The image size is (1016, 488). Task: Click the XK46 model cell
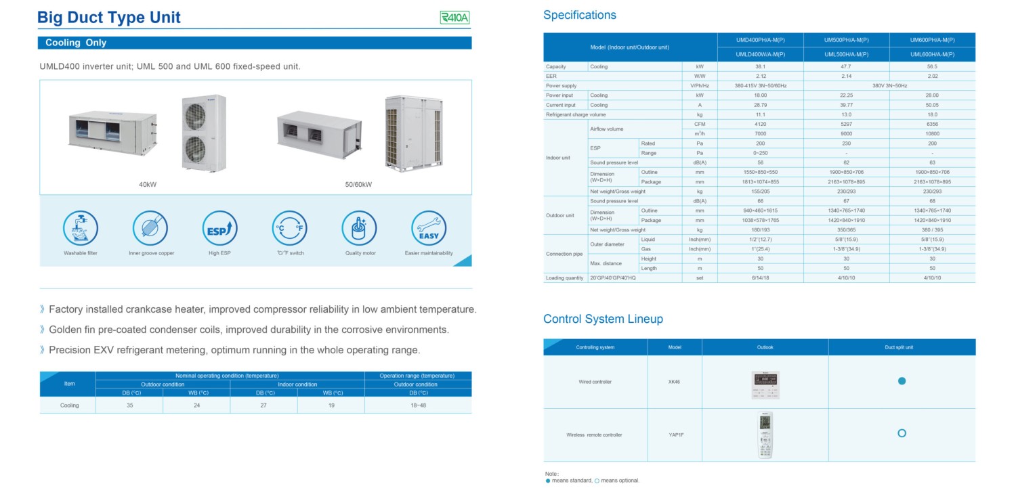pyautogui.click(x=674, y=382)
